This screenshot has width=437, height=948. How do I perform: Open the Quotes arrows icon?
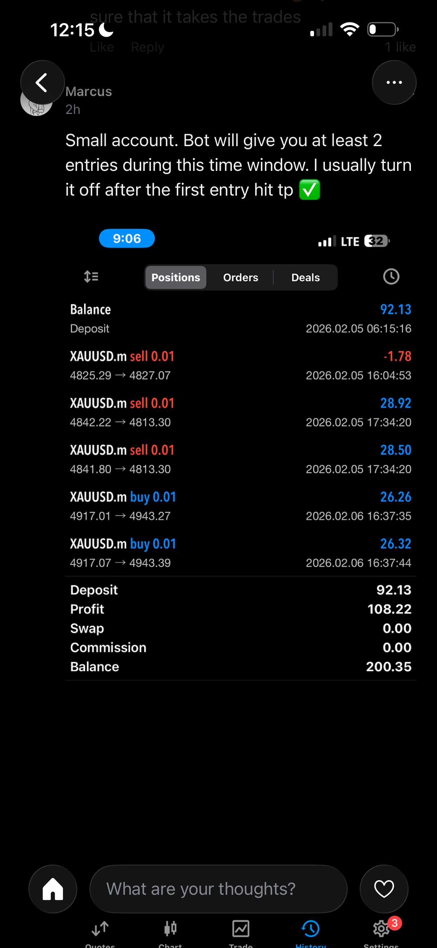pos(100,929)
